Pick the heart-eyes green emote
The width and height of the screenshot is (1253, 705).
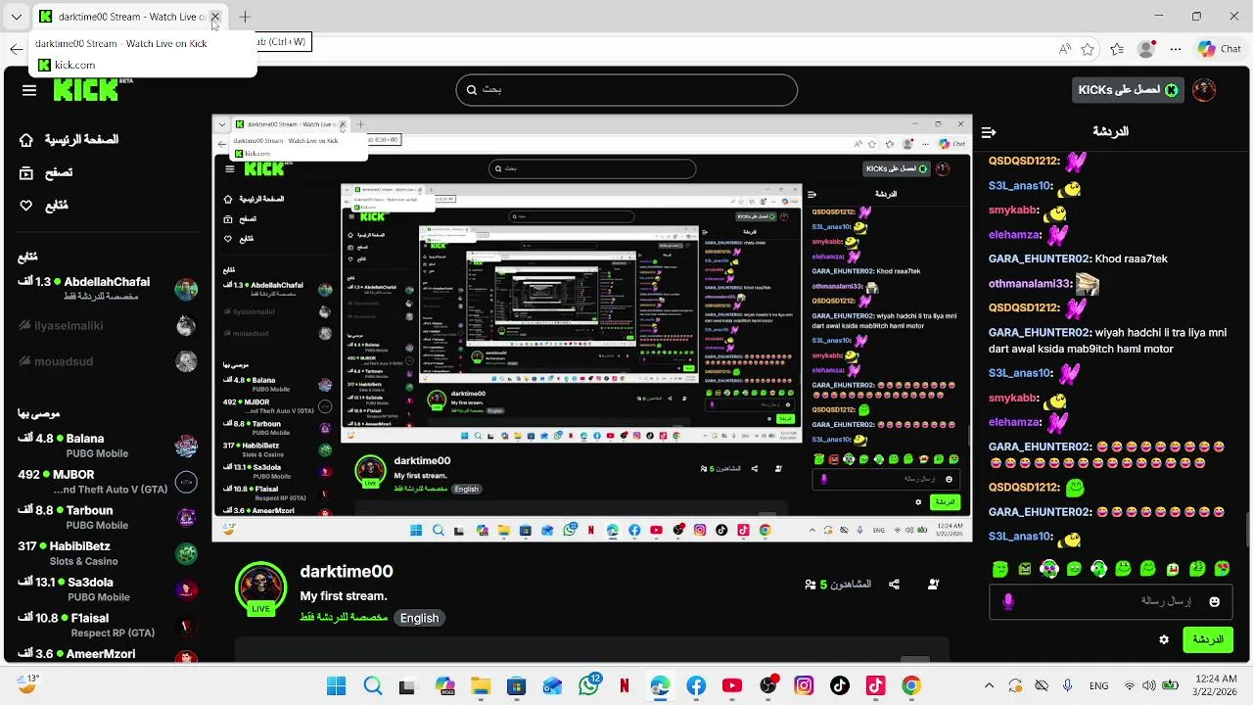pyautogui.click(x=1222, y=569)
